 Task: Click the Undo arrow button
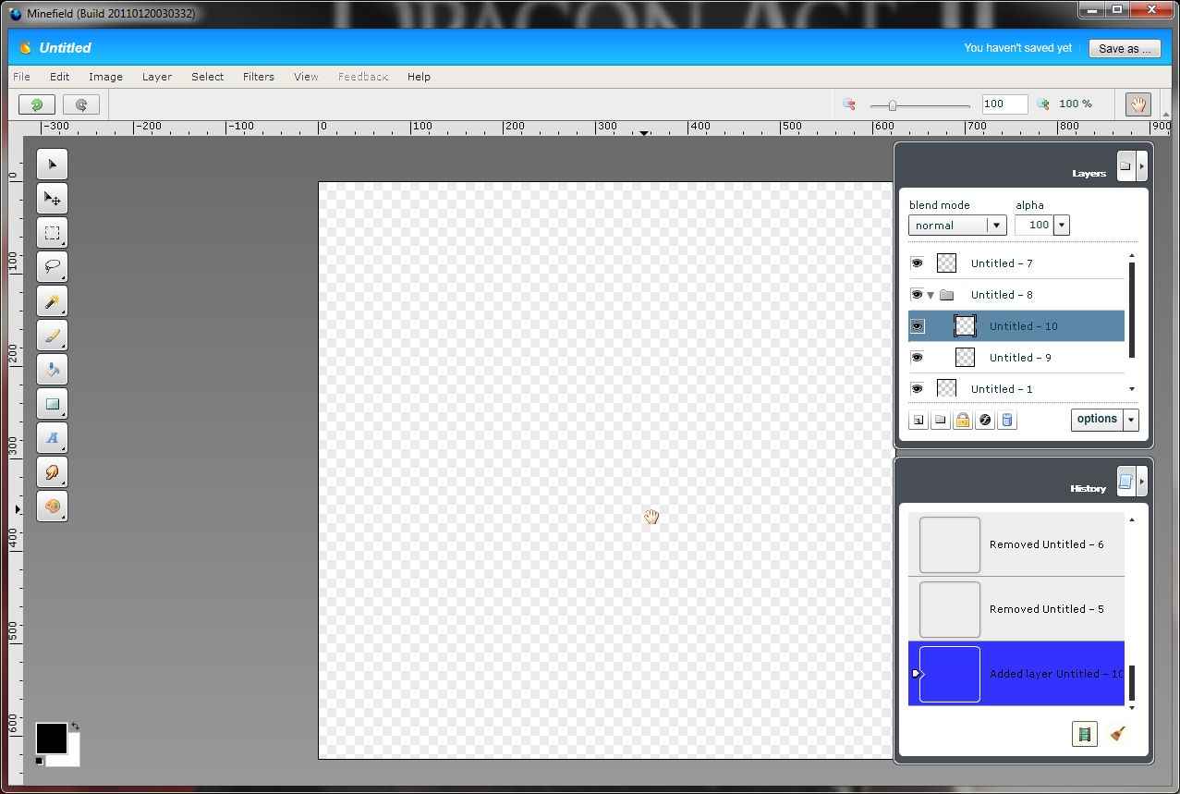click(x=37, y=104)
